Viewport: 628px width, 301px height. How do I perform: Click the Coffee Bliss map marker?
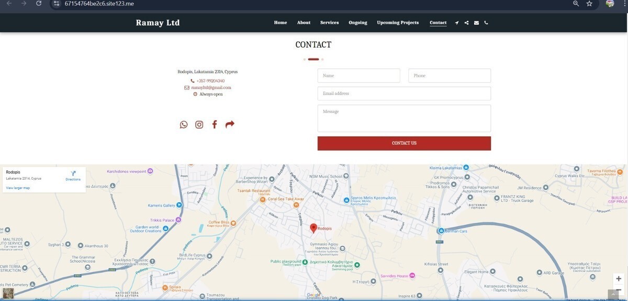tap(233, 223)
